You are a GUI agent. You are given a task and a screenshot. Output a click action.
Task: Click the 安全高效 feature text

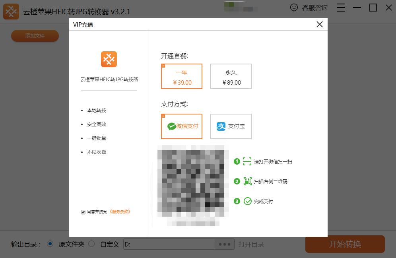coord(97,124)
